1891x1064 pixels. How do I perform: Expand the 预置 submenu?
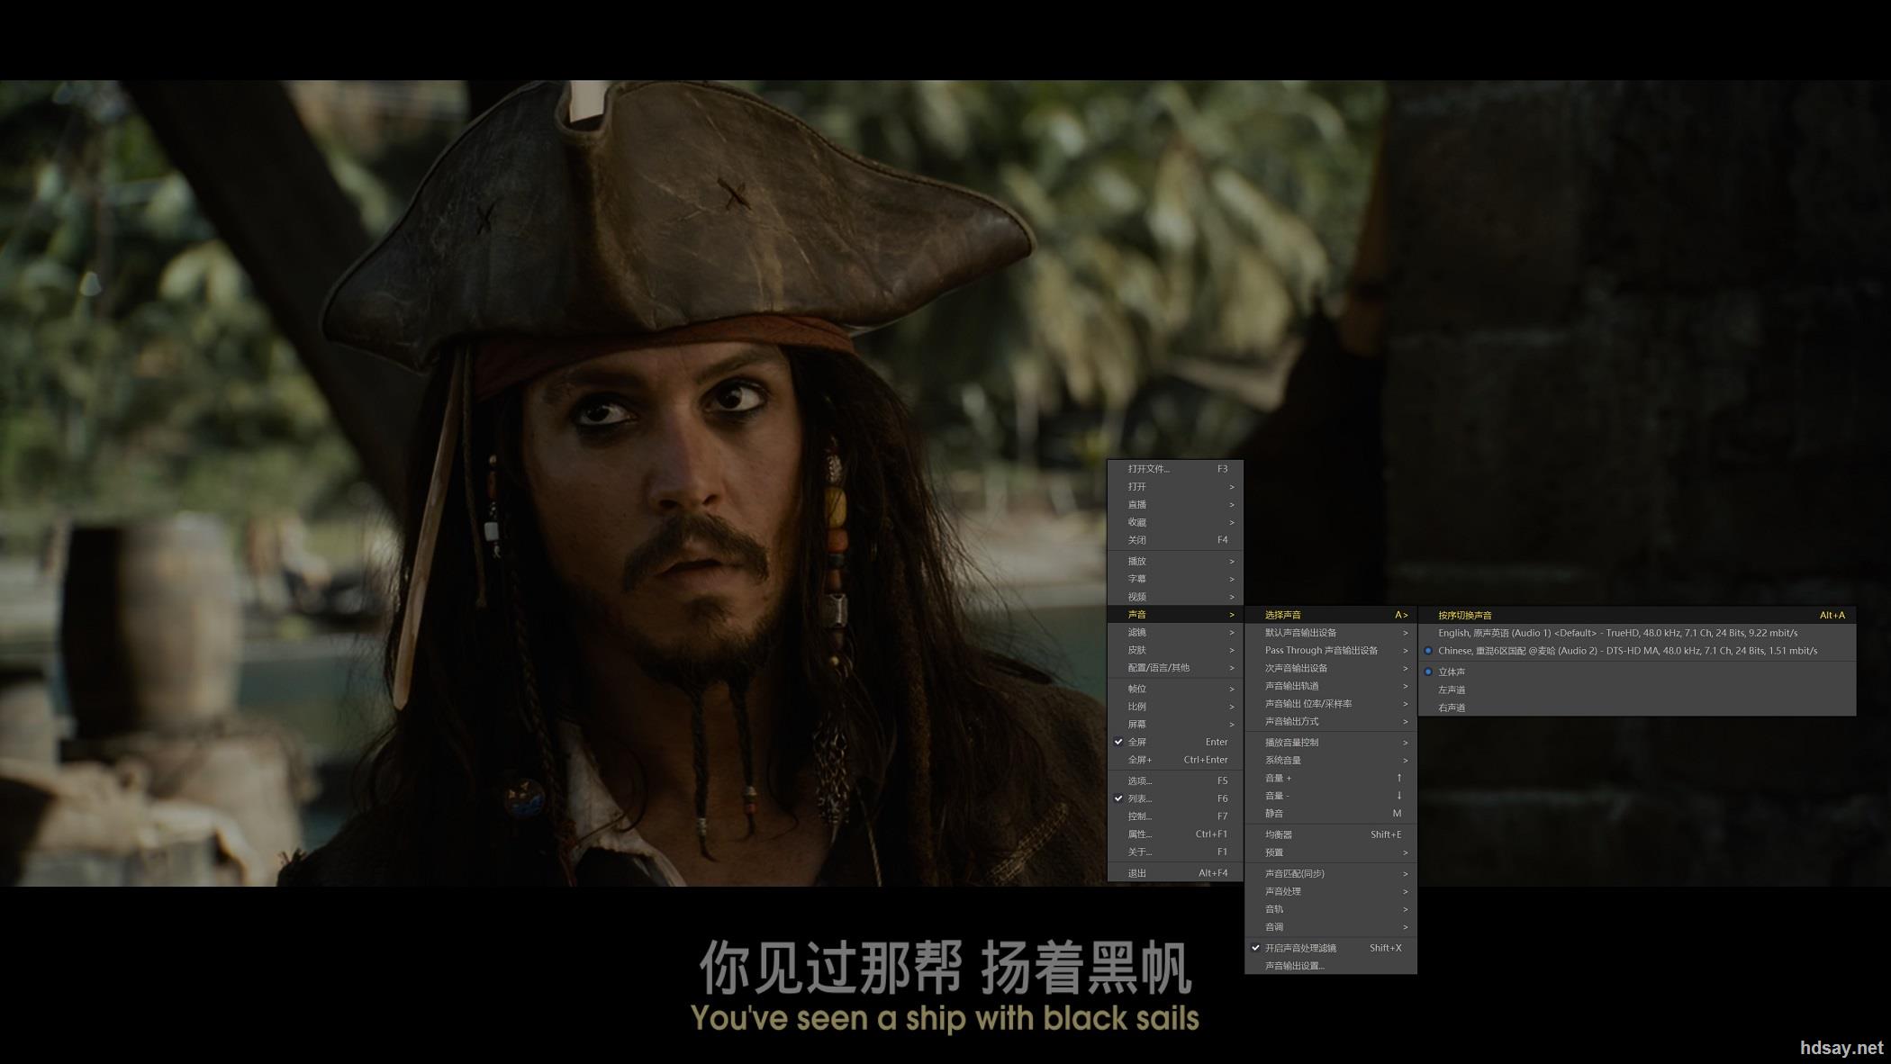[x=1331, y=852]
